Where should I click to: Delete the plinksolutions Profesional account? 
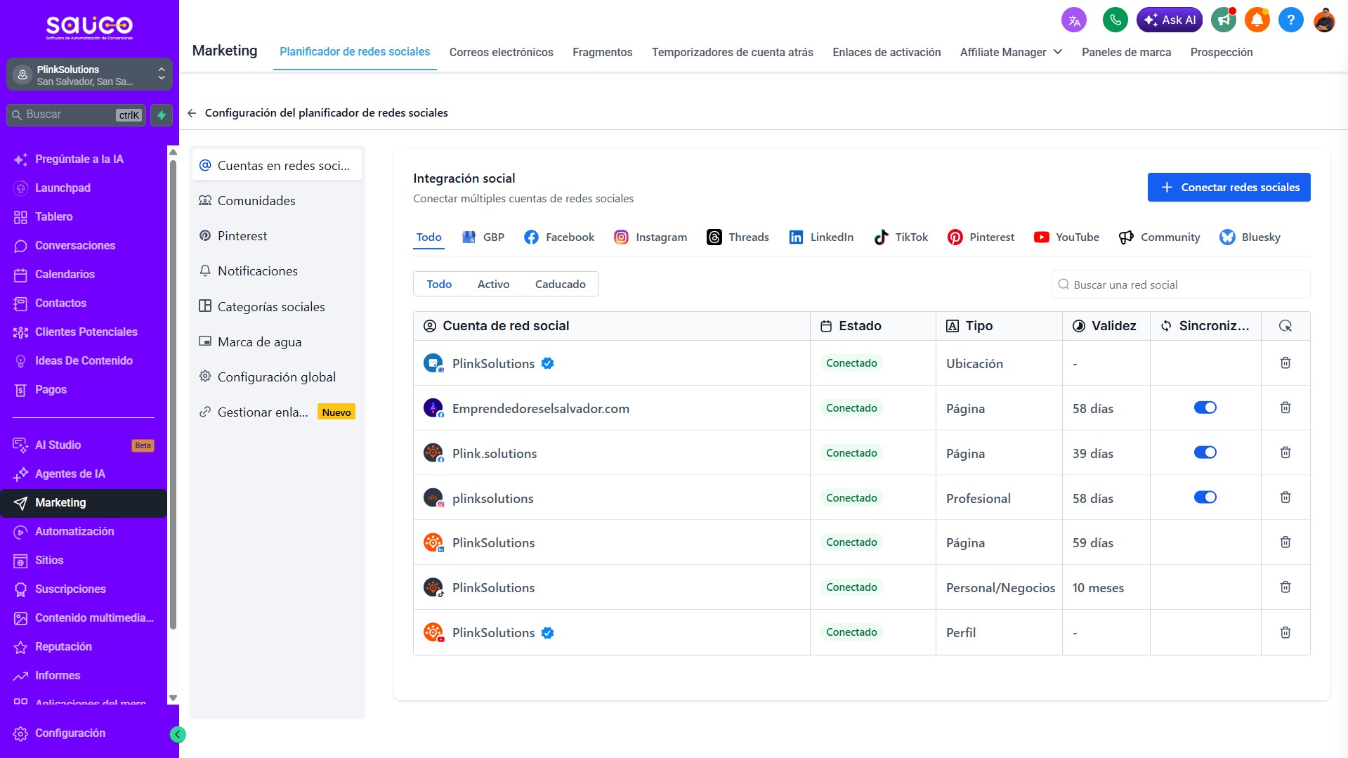[1285, 498]
